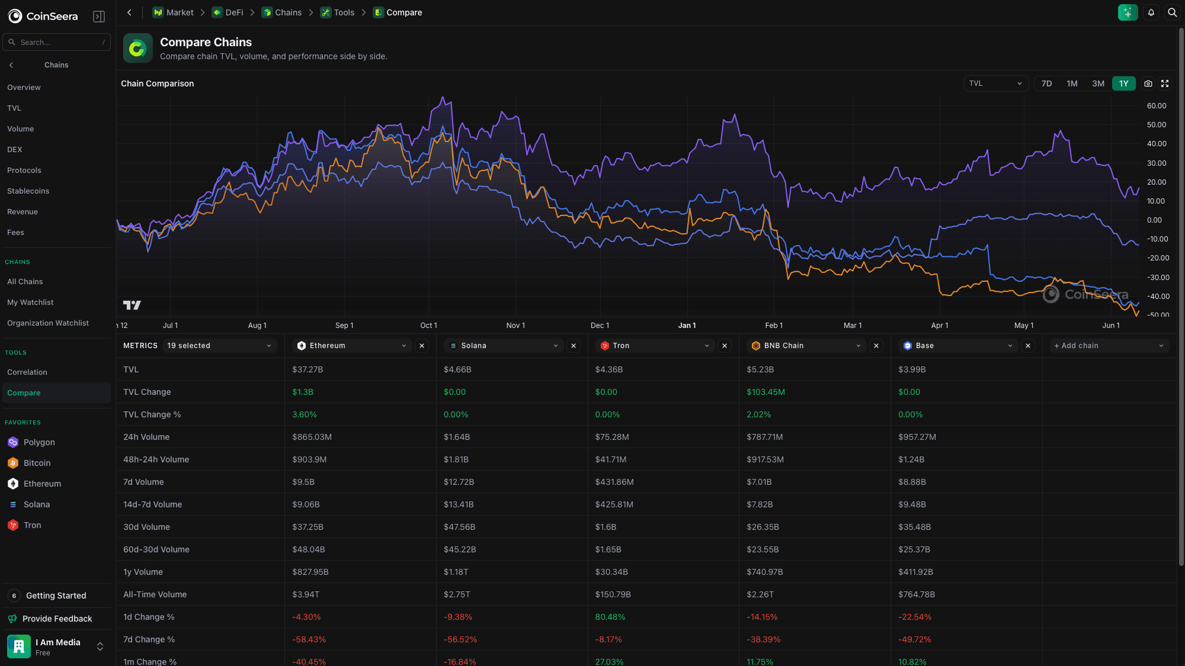Remove the Base column
This screenshot has height=666, width=1185.
coord(1028,346)
